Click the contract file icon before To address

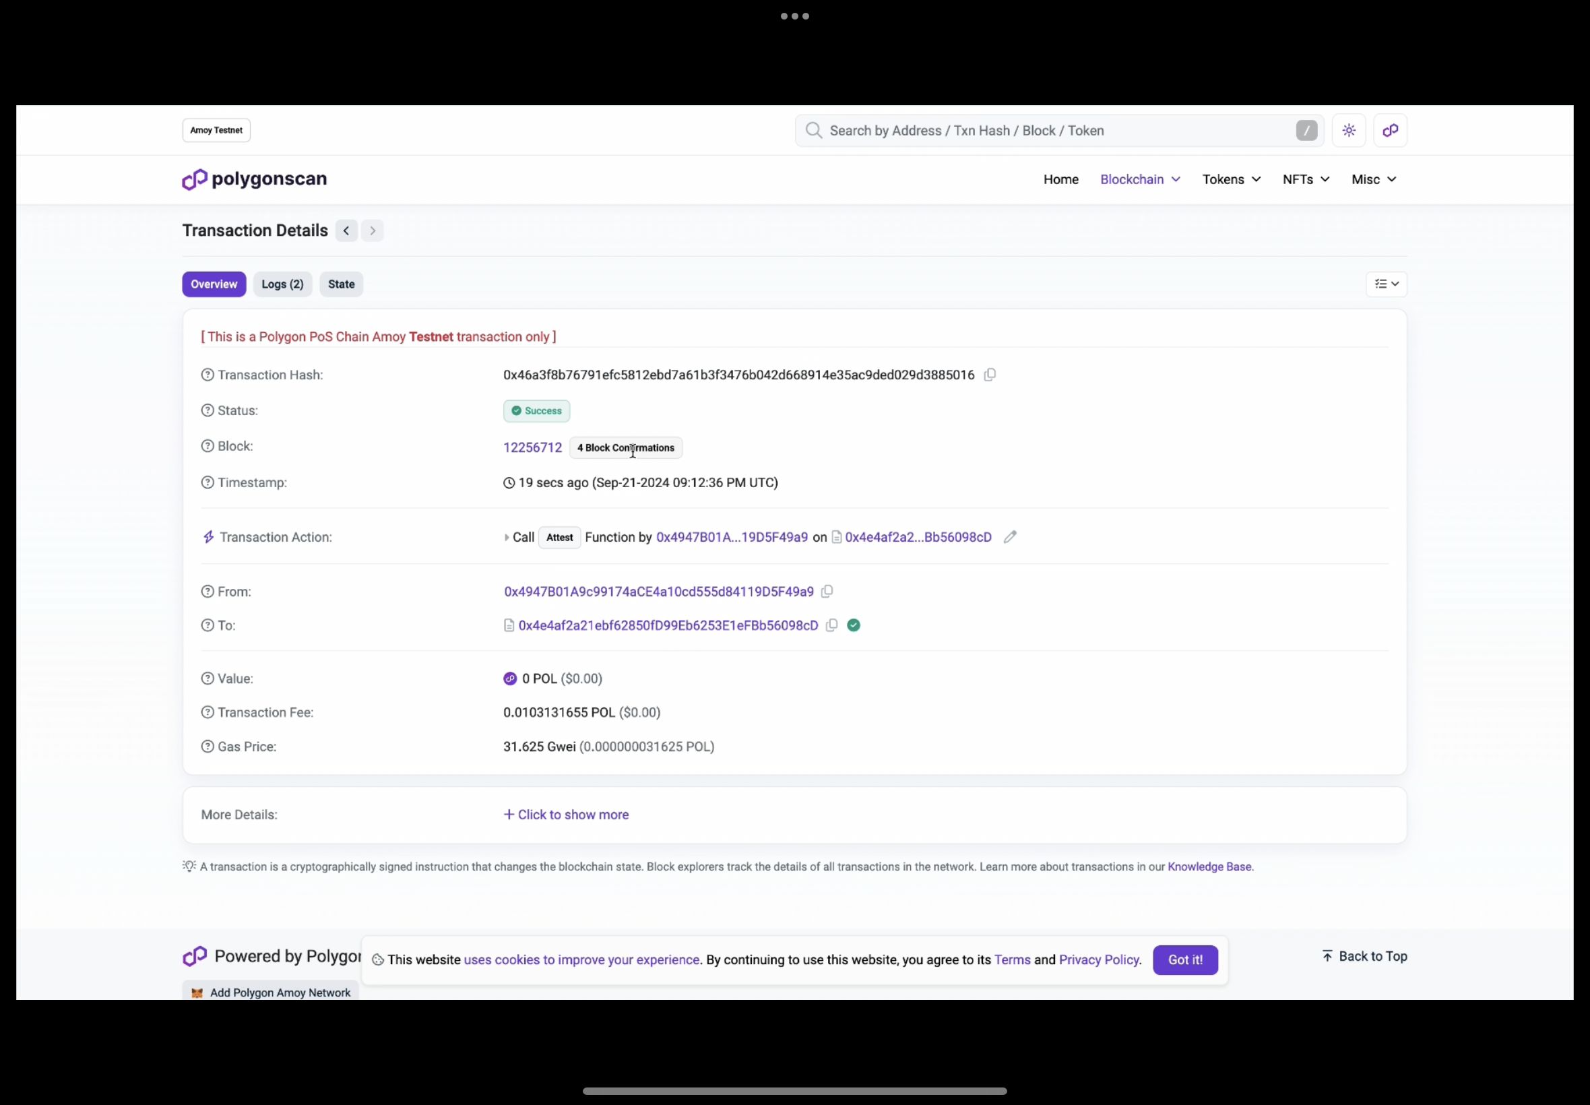[x=509, y=625]
